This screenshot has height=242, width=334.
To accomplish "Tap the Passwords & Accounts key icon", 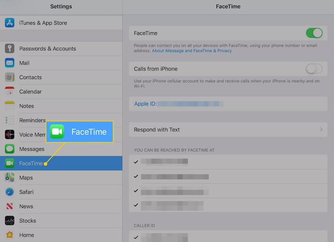I will [10, 49].
